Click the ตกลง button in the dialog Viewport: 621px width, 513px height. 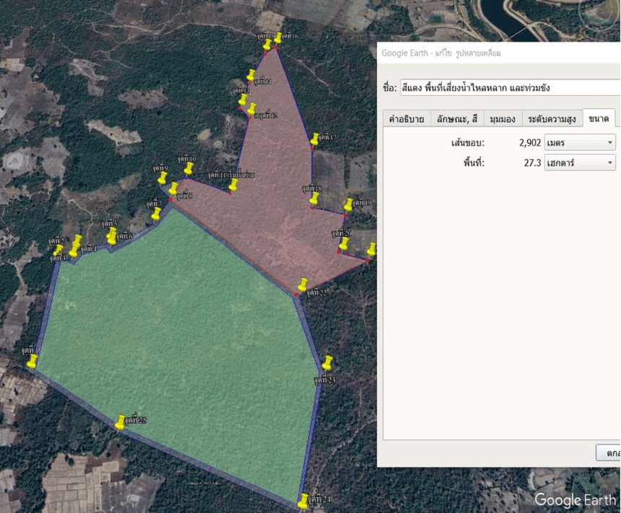609,453
